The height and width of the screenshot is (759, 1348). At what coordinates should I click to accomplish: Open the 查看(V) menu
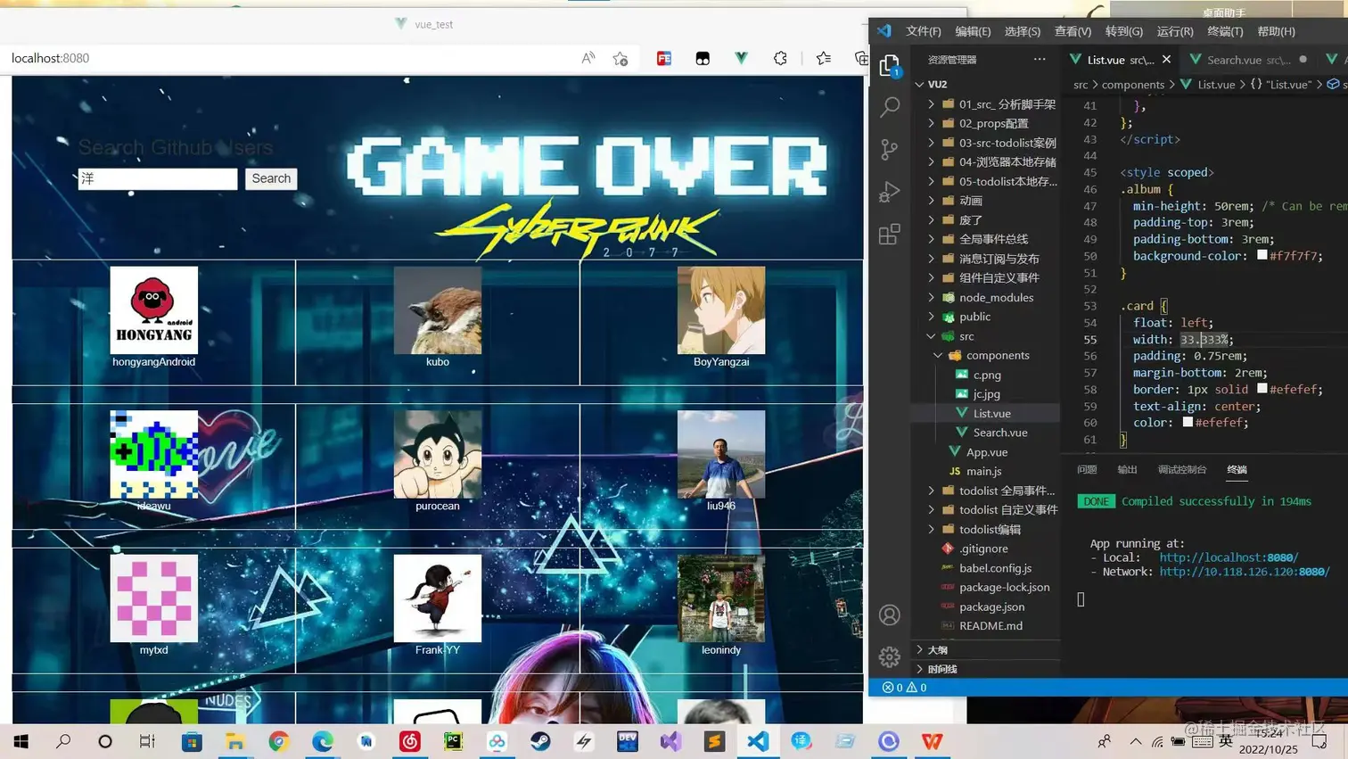(1073, 31)
